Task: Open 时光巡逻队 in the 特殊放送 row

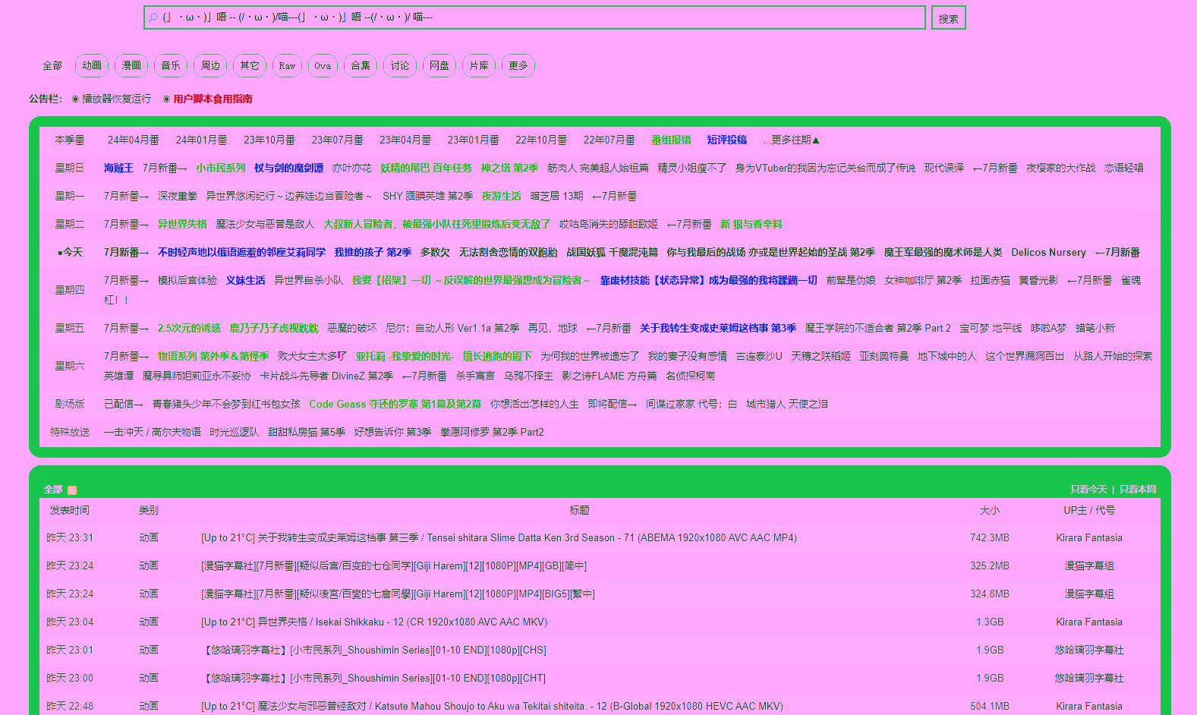Action: [x=235, y=433]
